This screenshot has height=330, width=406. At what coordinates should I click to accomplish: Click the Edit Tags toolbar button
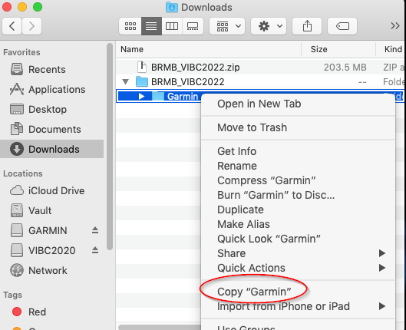pyautogui.click(x=342, y=26)
